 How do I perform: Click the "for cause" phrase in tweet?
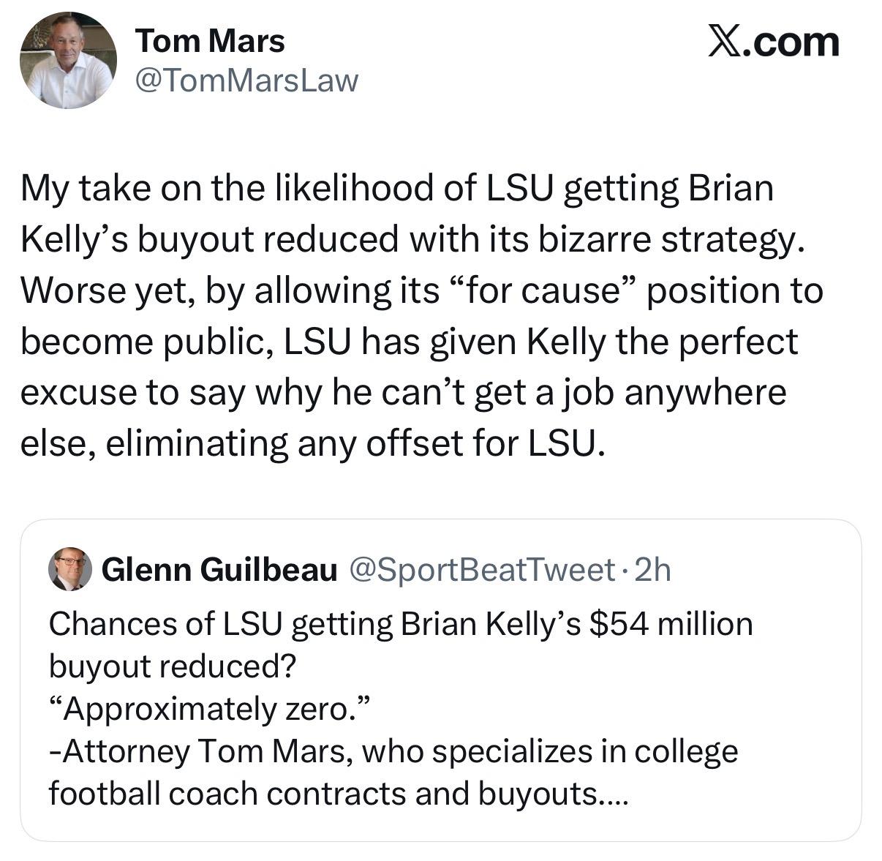(x=540, y=290)
